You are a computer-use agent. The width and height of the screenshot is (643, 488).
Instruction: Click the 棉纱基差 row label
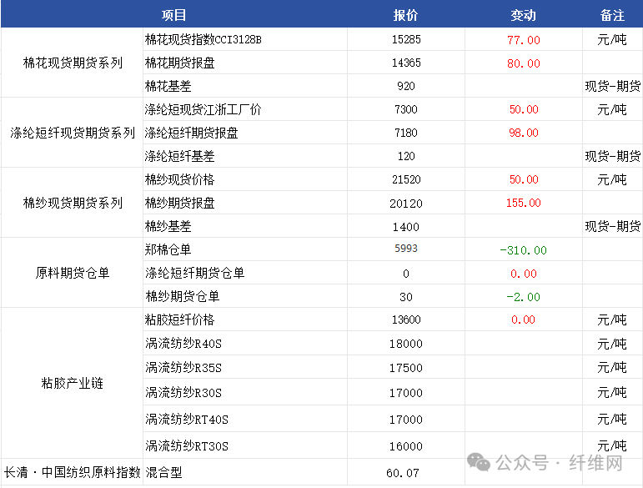pos(168,226)
